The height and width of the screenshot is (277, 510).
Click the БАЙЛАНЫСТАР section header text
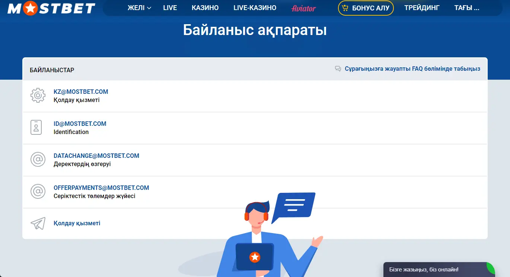click(52, 70)
